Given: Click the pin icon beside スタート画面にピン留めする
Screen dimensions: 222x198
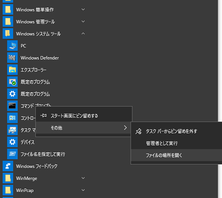Looking at the screenshot, I should 44,115.
